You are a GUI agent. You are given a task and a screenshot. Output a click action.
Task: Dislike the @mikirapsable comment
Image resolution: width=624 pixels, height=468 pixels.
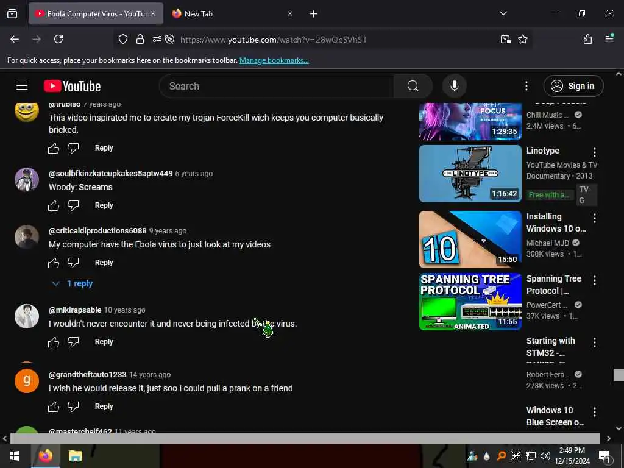[73, 342]
